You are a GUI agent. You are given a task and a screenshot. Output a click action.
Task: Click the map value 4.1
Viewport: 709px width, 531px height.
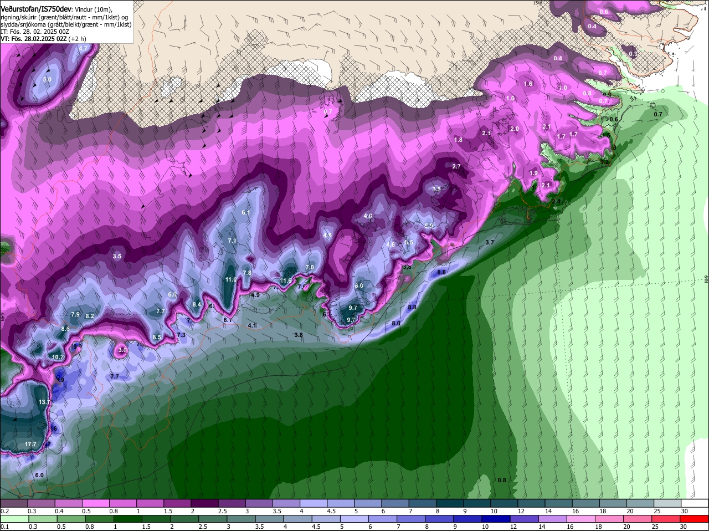click(x=252, y=325)
